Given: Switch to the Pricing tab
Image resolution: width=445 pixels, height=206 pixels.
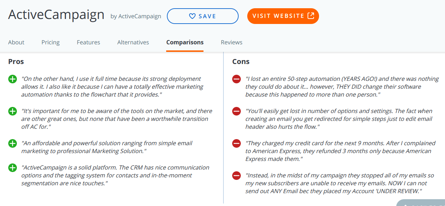Looking at the screenshot, I should (x=51, y=42).
